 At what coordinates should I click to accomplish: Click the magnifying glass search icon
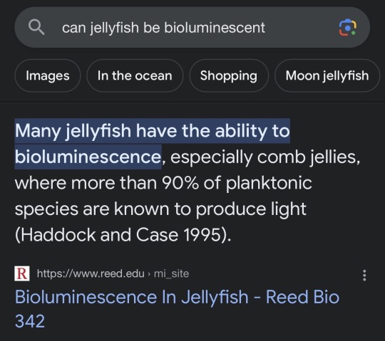(x=36, y=27)
